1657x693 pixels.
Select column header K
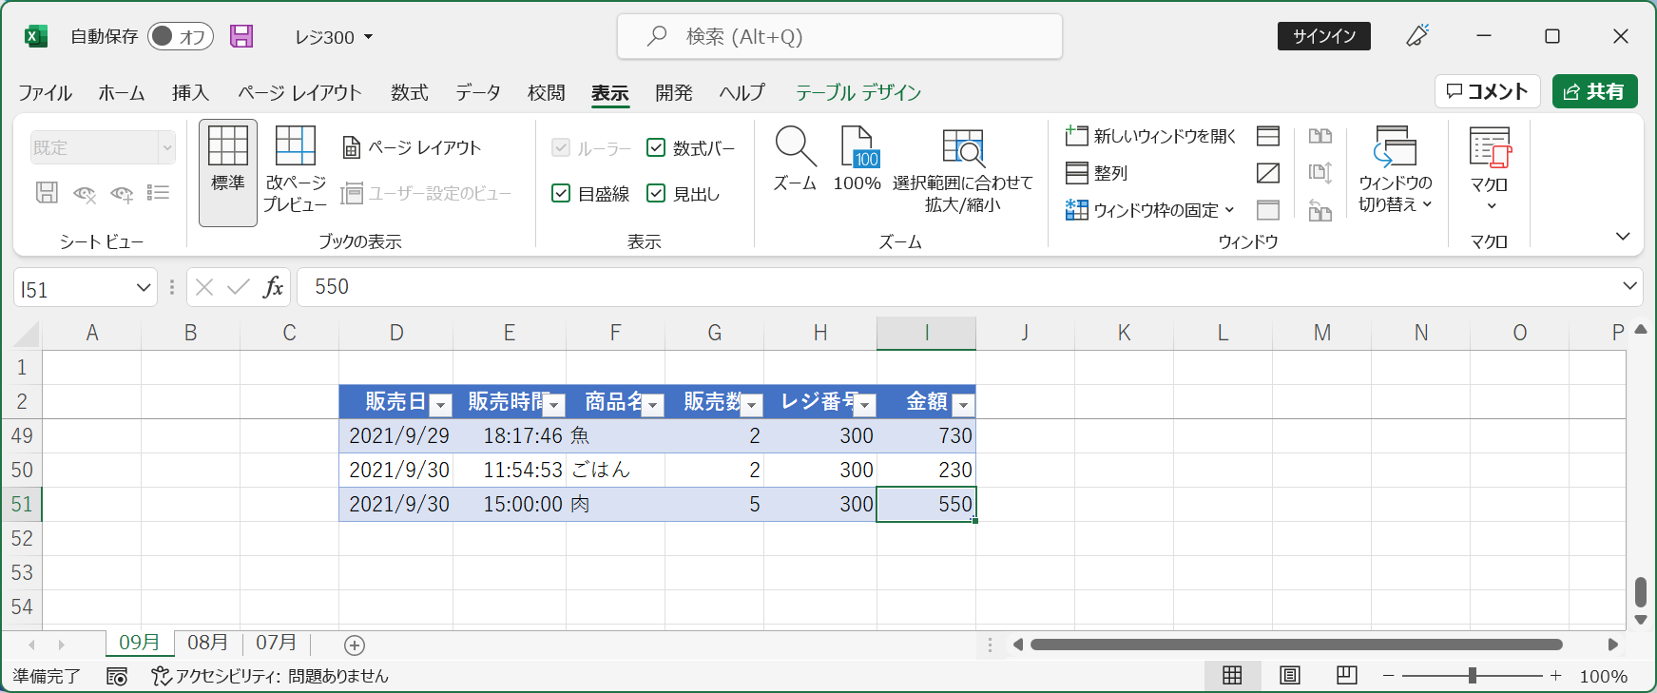click(1124, 333)
